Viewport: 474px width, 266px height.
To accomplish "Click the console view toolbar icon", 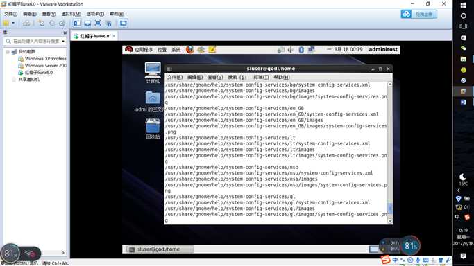I will pyautogui.click(x=123, y=24).
